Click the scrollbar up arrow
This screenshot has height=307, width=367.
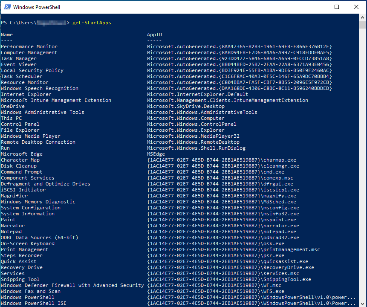363,17
